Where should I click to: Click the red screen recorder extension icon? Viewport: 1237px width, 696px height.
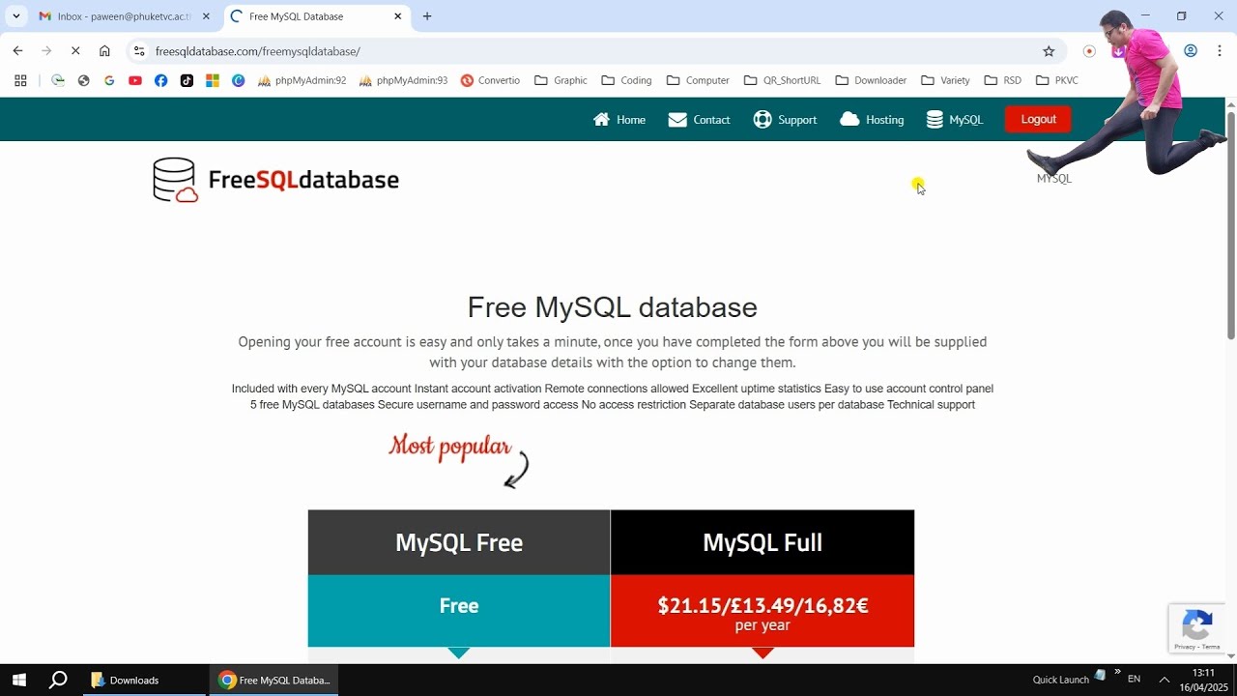click(x=1089, y=51)
